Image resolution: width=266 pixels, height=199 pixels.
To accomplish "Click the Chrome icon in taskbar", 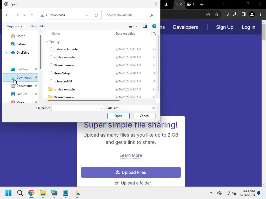I will (31, 193).
